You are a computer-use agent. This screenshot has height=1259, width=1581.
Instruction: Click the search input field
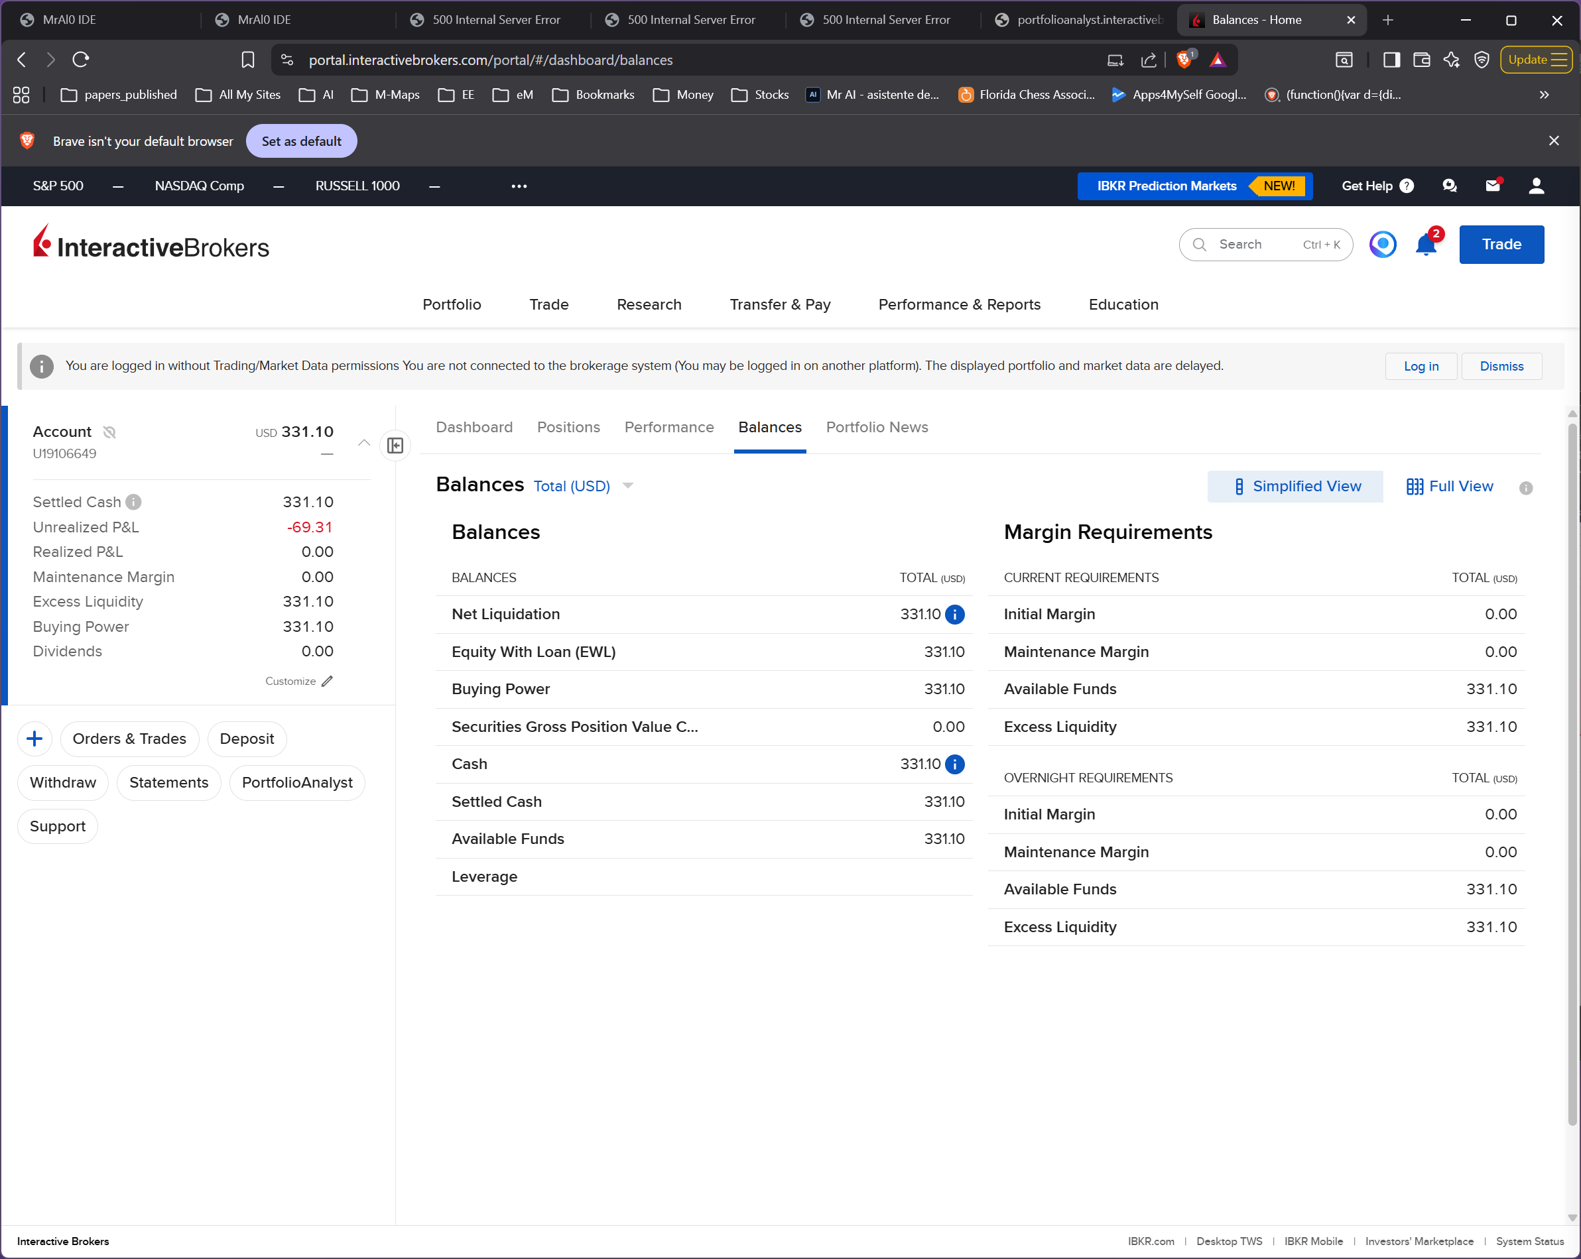coord(1265,245)
